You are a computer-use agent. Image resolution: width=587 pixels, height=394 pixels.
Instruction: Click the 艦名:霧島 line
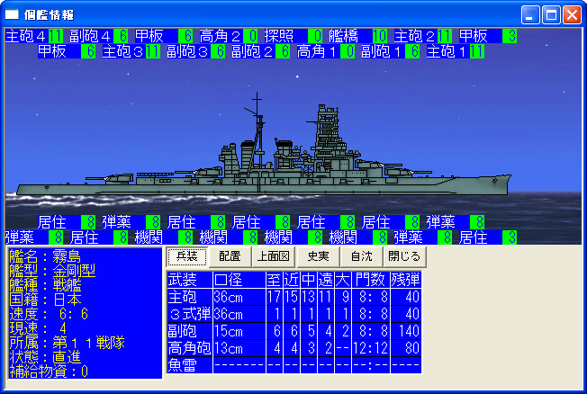pyautogui.click(x=45, y=256)
